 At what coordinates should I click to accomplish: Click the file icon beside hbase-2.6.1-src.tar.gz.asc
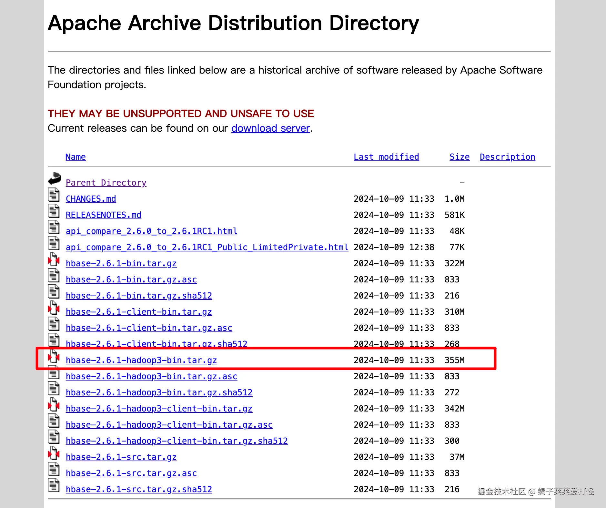coord(54,469)
